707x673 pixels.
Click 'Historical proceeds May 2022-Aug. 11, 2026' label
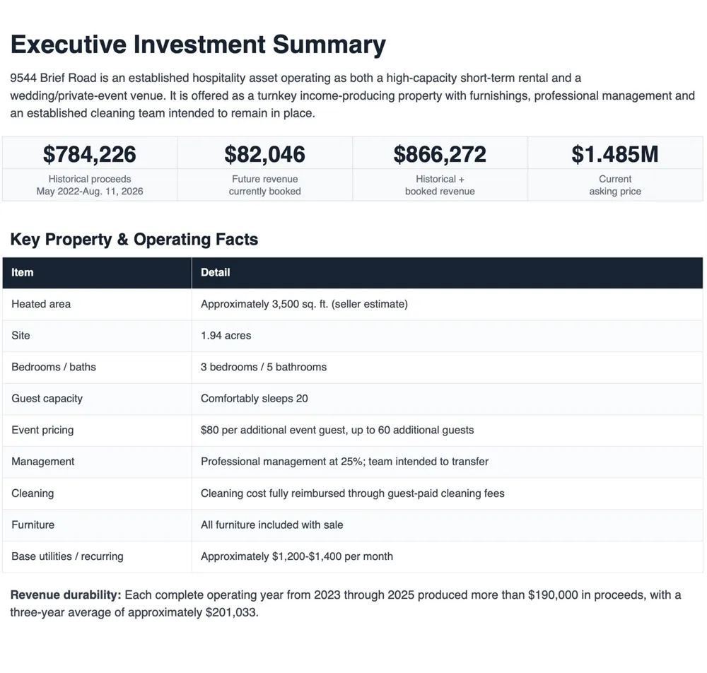tap(90, 185)
